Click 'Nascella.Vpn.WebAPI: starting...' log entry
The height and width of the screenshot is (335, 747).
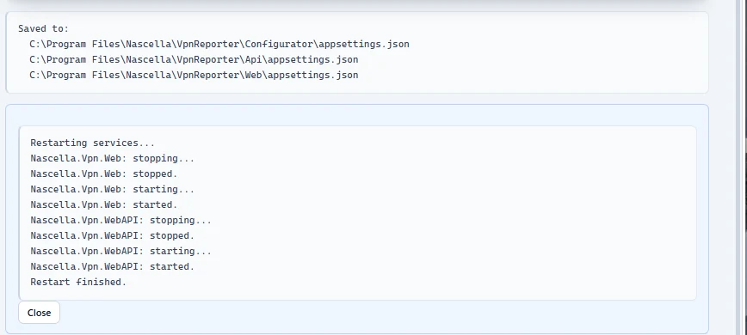coord(121,251)
